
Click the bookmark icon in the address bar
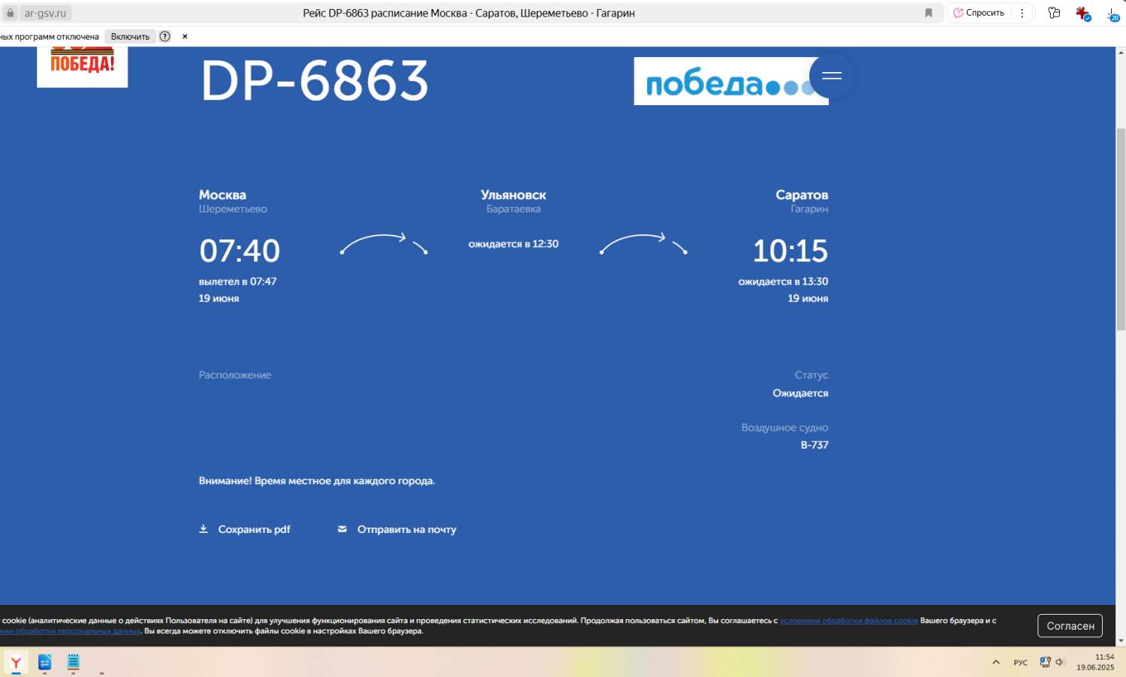[929, 13]
